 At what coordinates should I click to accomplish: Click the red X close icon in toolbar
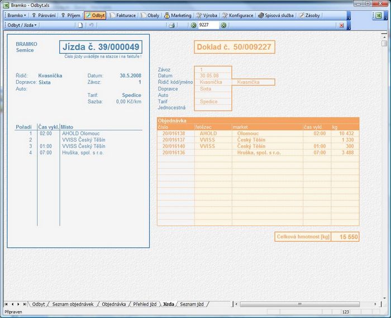[x=342, y=25]
